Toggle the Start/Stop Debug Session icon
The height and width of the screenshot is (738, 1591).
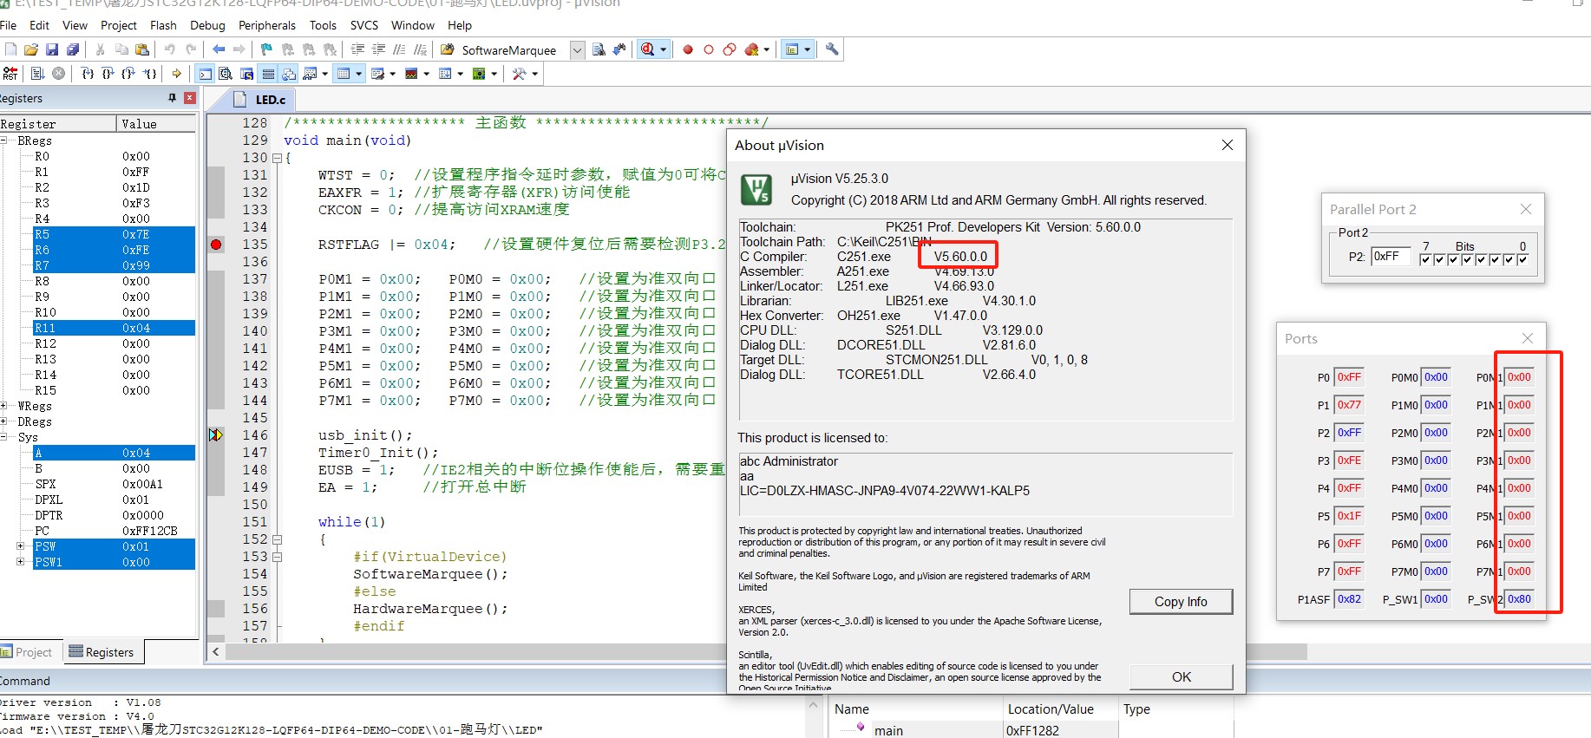coord(647,49)
